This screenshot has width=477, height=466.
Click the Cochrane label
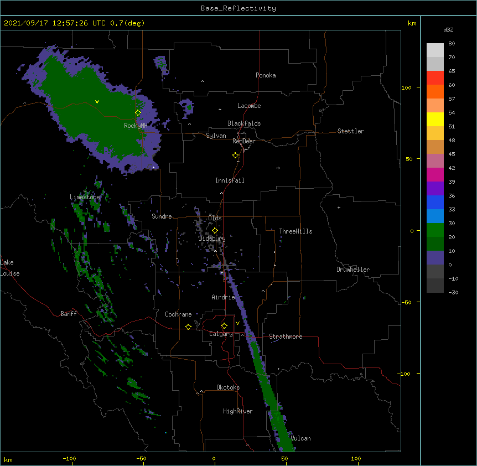178,314
